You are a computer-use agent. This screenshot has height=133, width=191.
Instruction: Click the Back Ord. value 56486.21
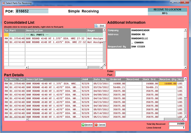tap(152, 87)
